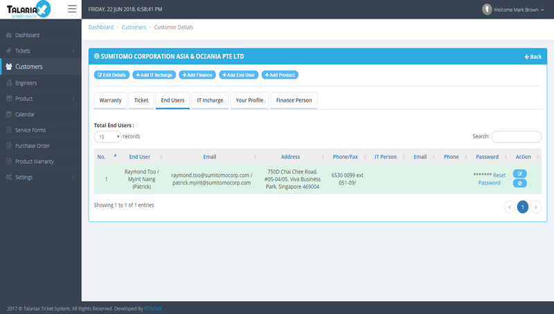554x314 pixels.
Task: Toggle the hamburger sidebar menu icon
Action: pos(72,9)
